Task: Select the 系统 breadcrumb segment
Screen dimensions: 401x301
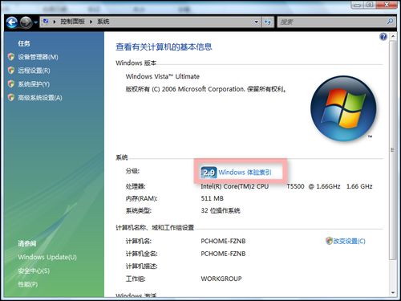Action: pyautogui.click(x=103, y=22)
